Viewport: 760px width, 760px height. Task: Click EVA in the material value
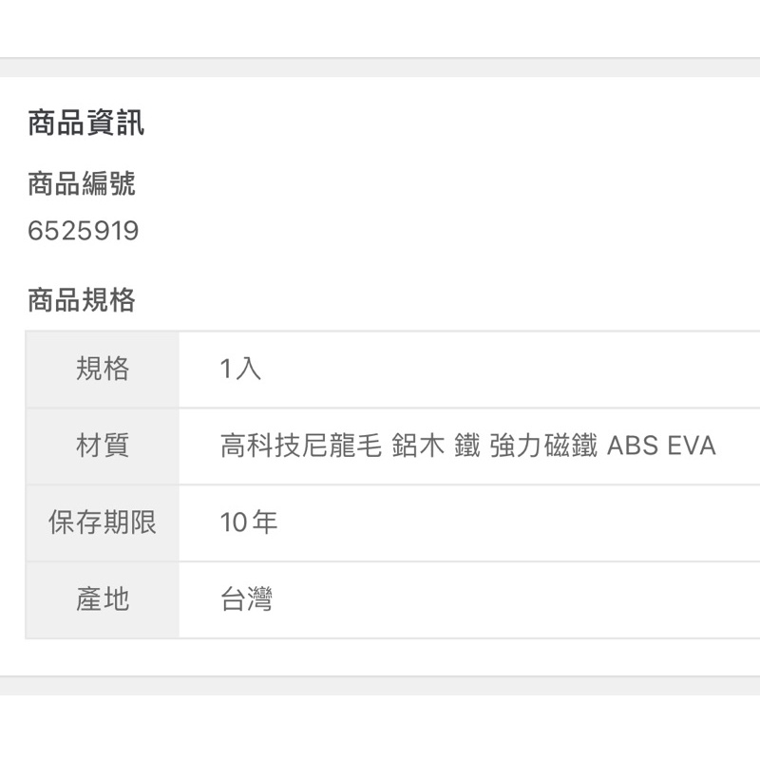(692, 446)
